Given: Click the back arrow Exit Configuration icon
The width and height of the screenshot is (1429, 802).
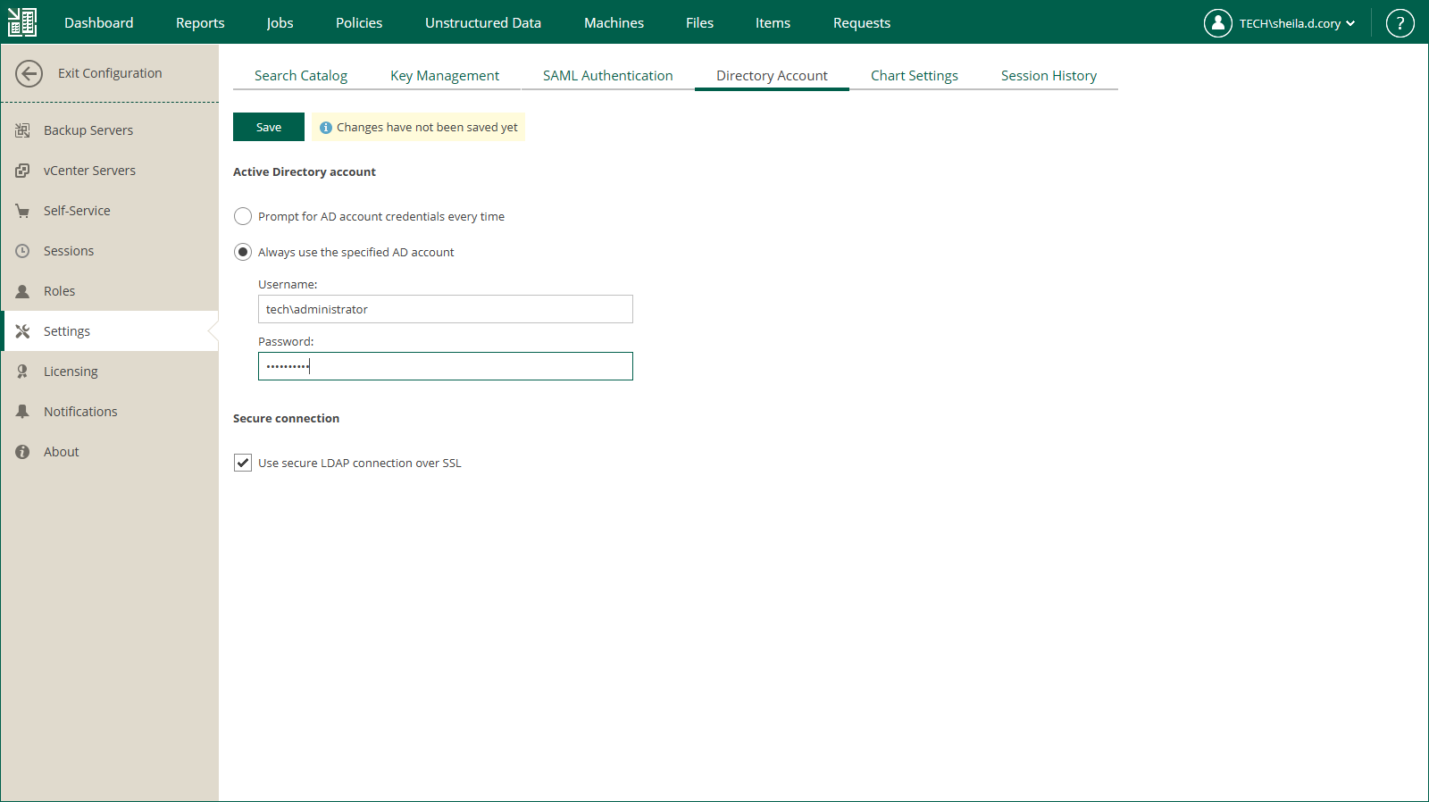Looking at the screenshot, I should tap(29, 73).
